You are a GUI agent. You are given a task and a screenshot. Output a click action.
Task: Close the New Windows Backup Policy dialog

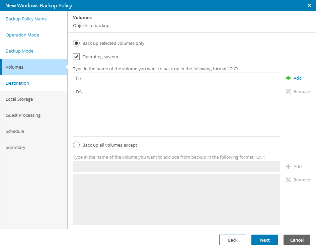(x=309, y=5)
